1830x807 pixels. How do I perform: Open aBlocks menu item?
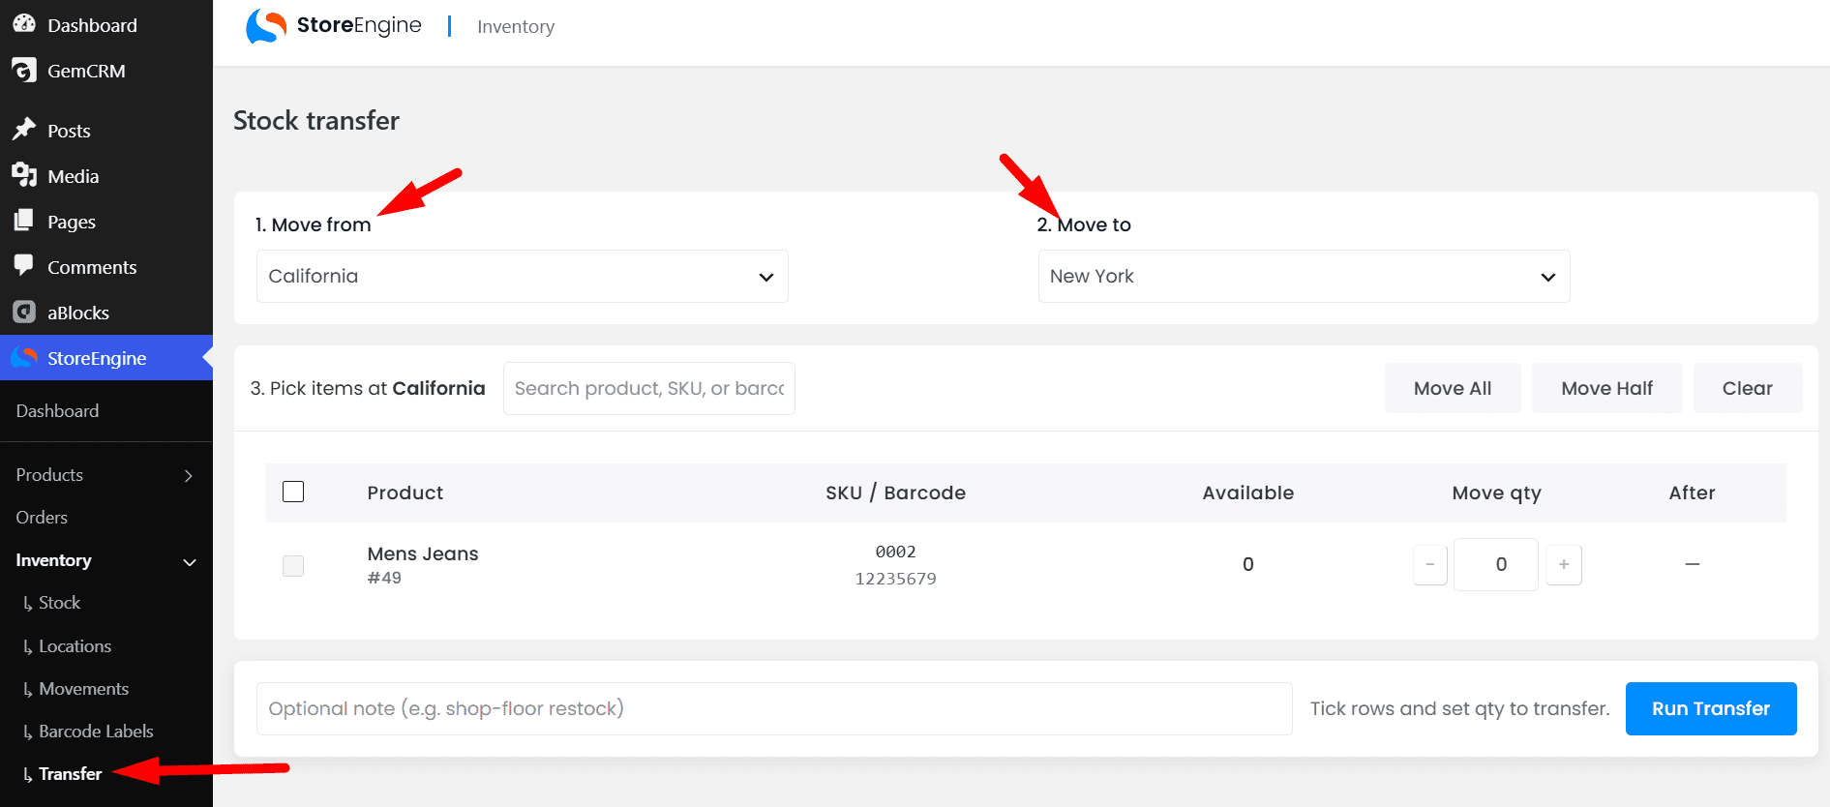78,313
